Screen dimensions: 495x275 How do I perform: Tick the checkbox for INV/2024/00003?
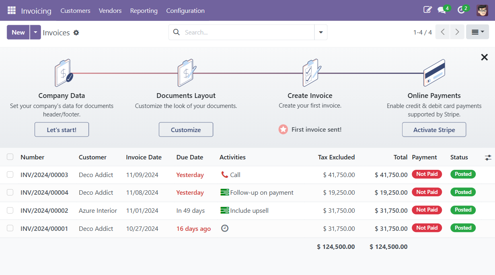click(10, 175)
